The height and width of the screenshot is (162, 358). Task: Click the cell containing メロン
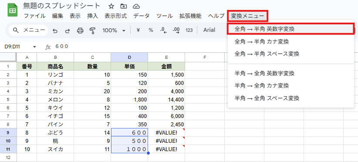tap(55, 99)
